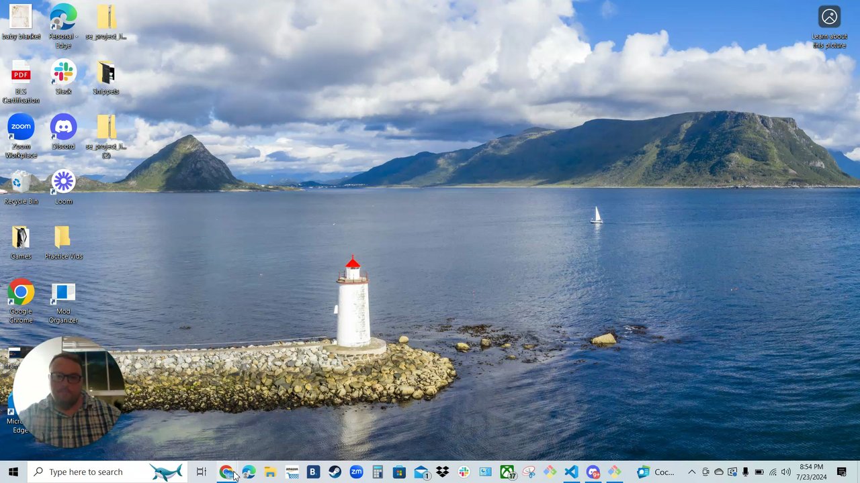Open Wi-Fi network settings in tray
The height and width of the screenshot is (483, 860).
[773, 472]
